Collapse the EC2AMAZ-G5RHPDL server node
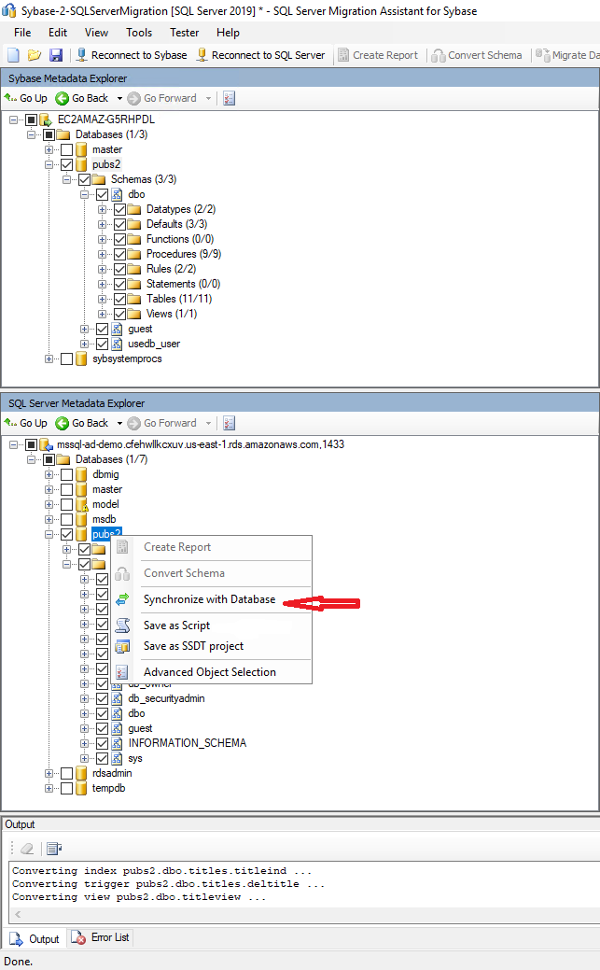Viewport: 600px width, 970px height. click(x=14, y=119)
